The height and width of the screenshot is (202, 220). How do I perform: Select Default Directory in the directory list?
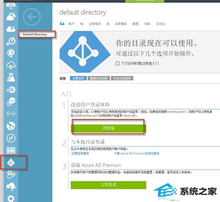pos(35,34)
